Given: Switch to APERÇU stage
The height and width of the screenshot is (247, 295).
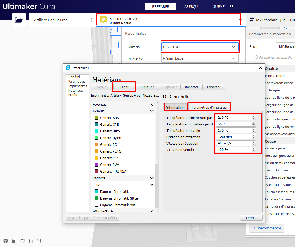Looking at the screenshot, I should tap(191, 6).
